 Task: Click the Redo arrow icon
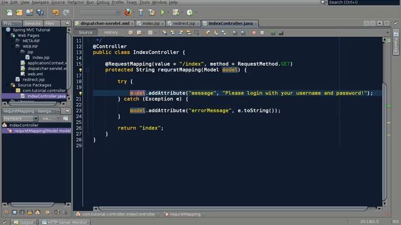pos(66,12)
